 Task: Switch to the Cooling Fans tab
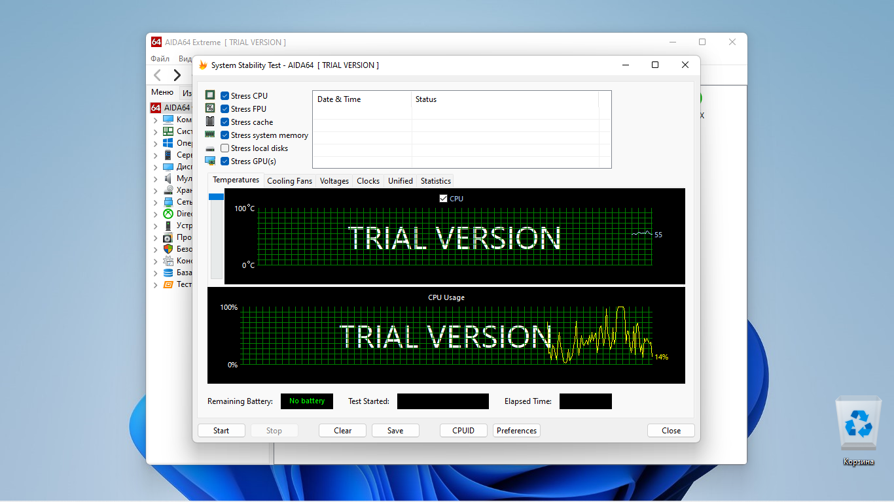coord(289,181)
